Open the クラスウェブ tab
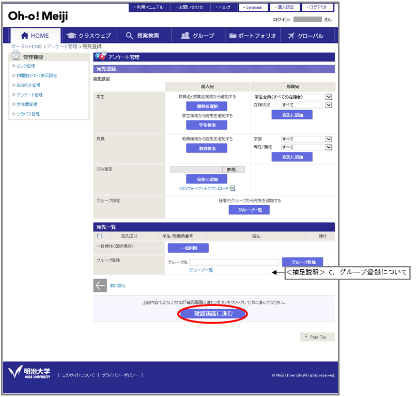 [89, 36]
